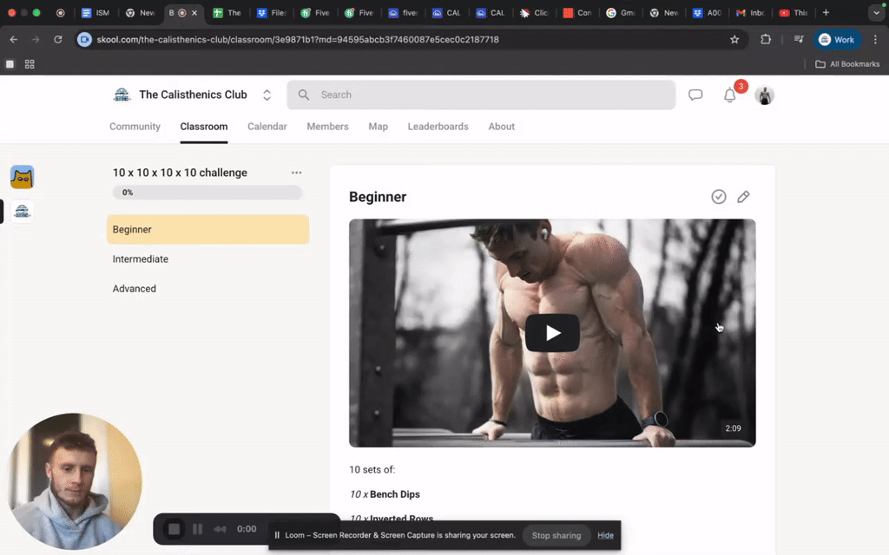Open the Map tab
Screen dimensions: 889x555
pyautogui.click(x=379, y=127)
